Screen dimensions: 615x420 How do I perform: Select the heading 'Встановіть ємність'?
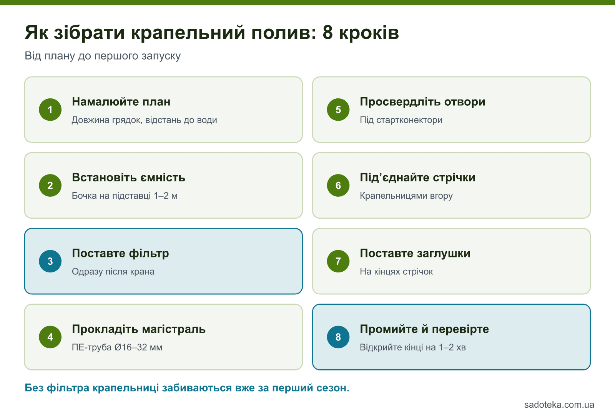point(128,178)
